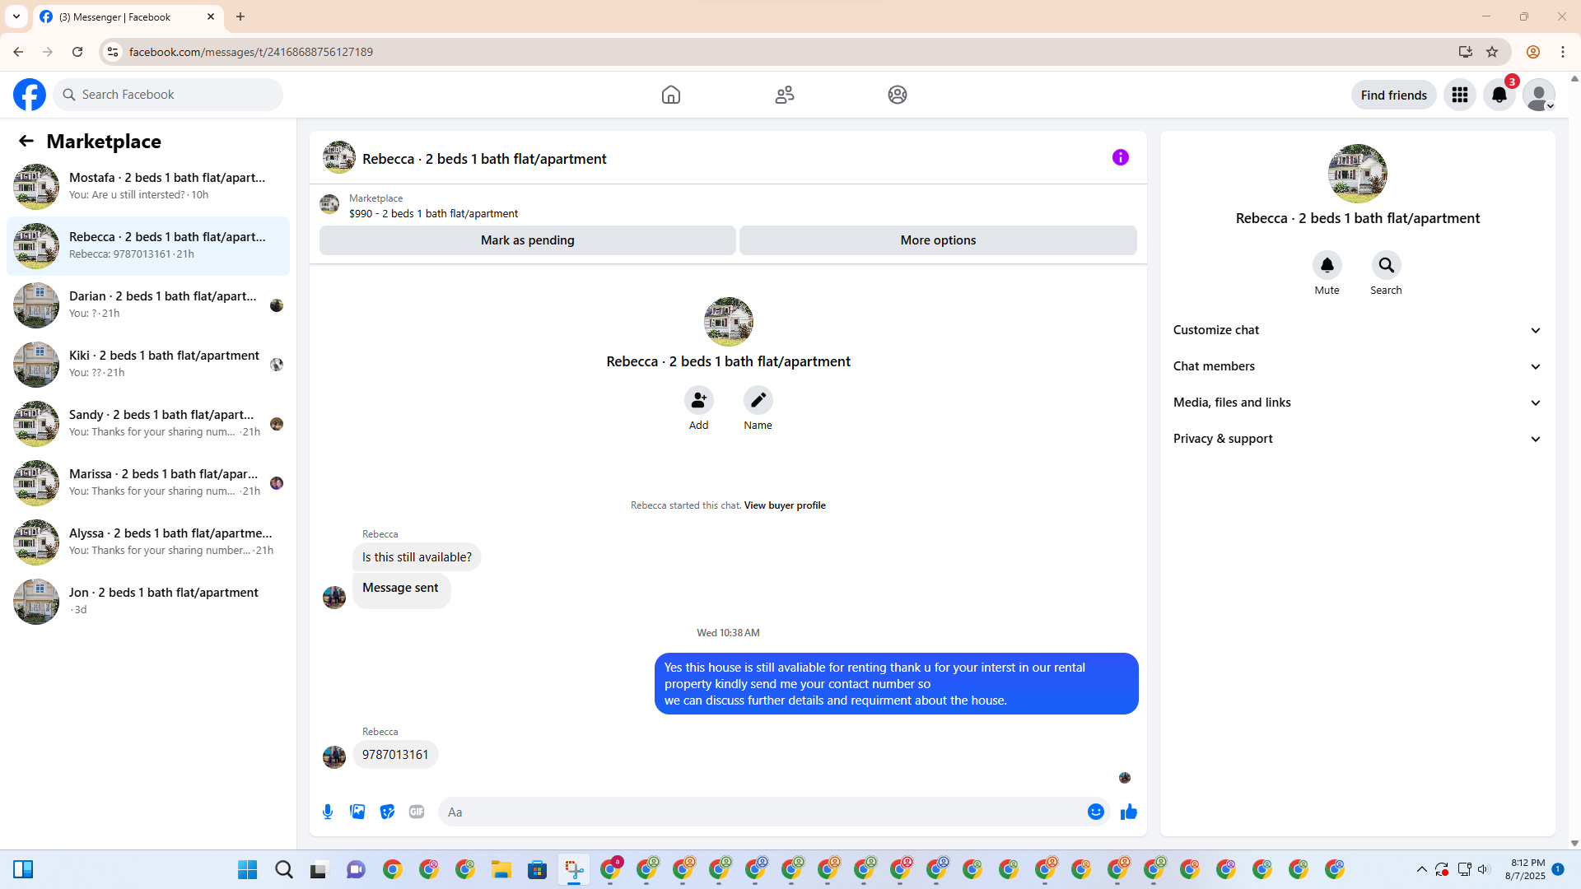Open the account profile avatar menu
The height and width of the screenshot is (889, 1581).
click(1539, 95)
